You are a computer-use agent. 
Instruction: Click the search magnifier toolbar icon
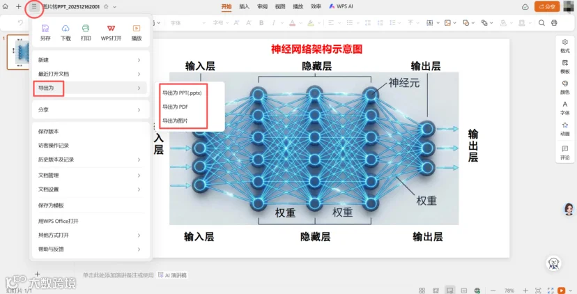(x=541, y=23)
